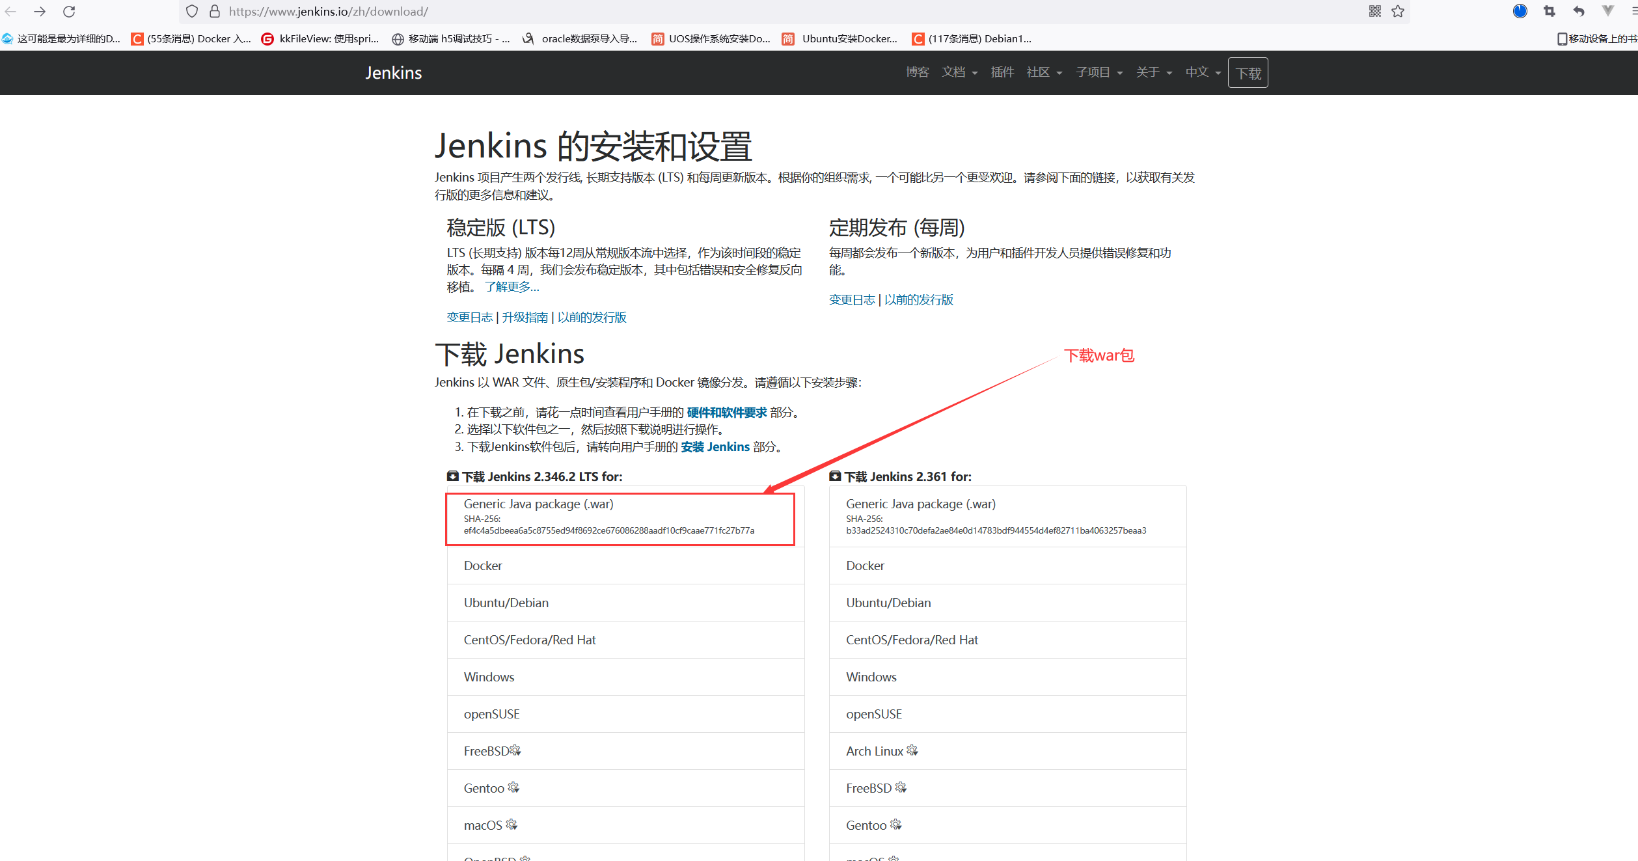Expand the 社区 dropdown menu
Viewport: 1638px width, 861px height.
point(1044,72)
